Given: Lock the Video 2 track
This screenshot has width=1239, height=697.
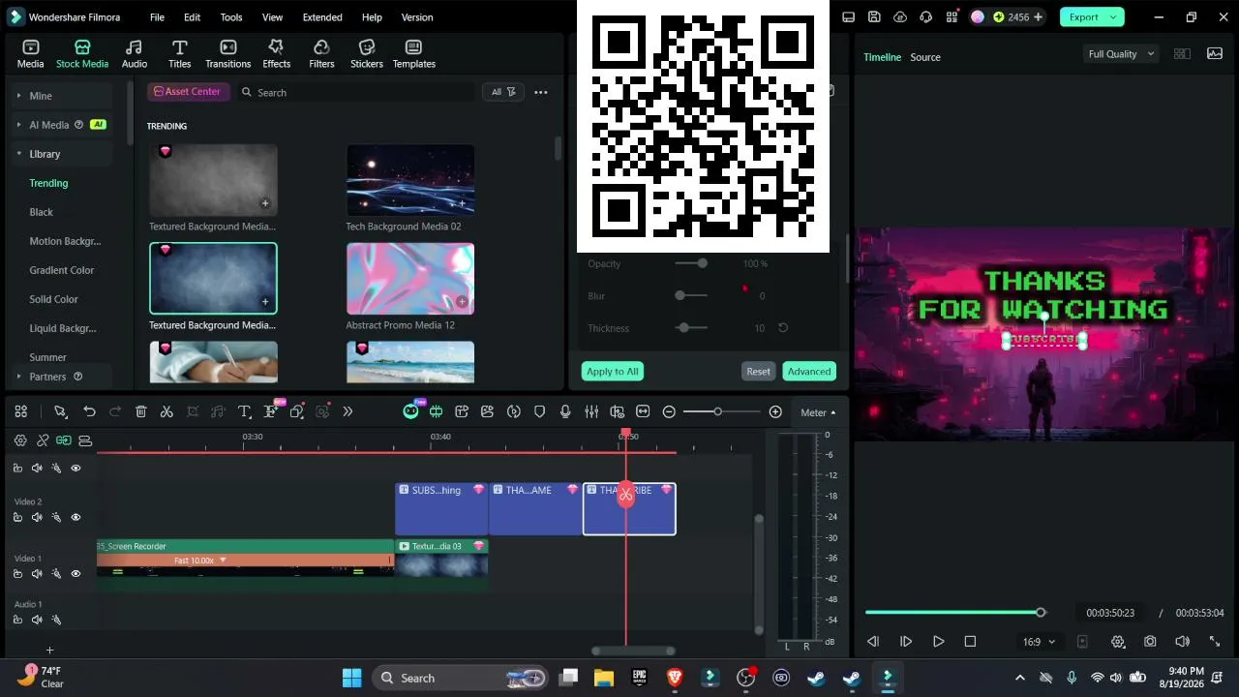Looking at the screenshot, I should pyautogui.click(x=17, y=517).
